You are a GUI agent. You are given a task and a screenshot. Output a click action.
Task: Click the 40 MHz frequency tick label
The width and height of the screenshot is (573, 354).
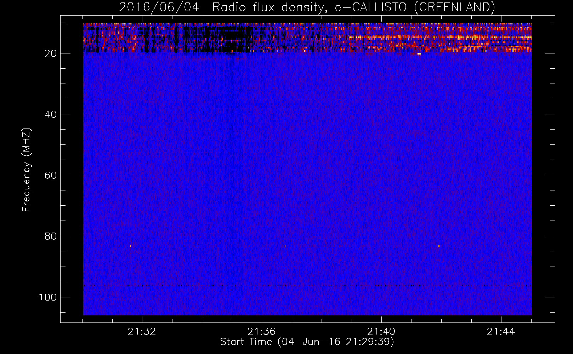point(51,114)
